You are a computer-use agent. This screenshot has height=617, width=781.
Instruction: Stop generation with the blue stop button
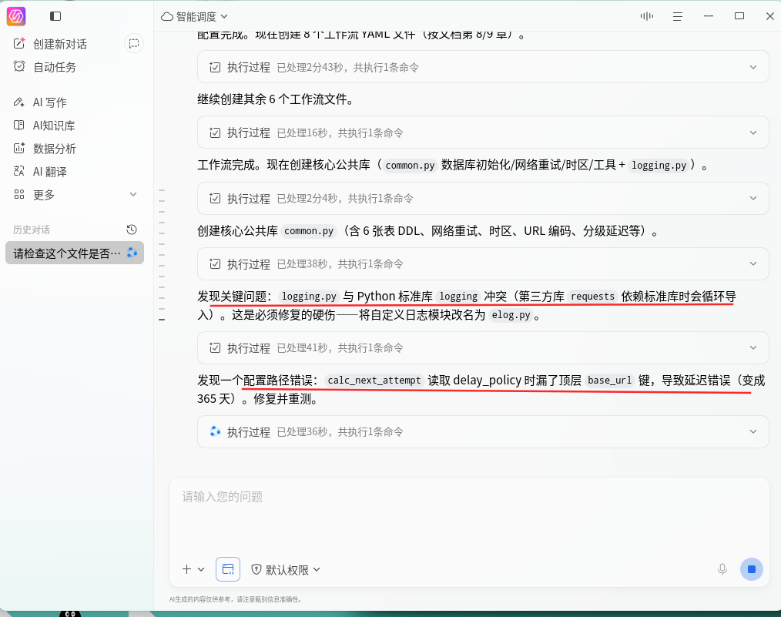pos(752,569)
